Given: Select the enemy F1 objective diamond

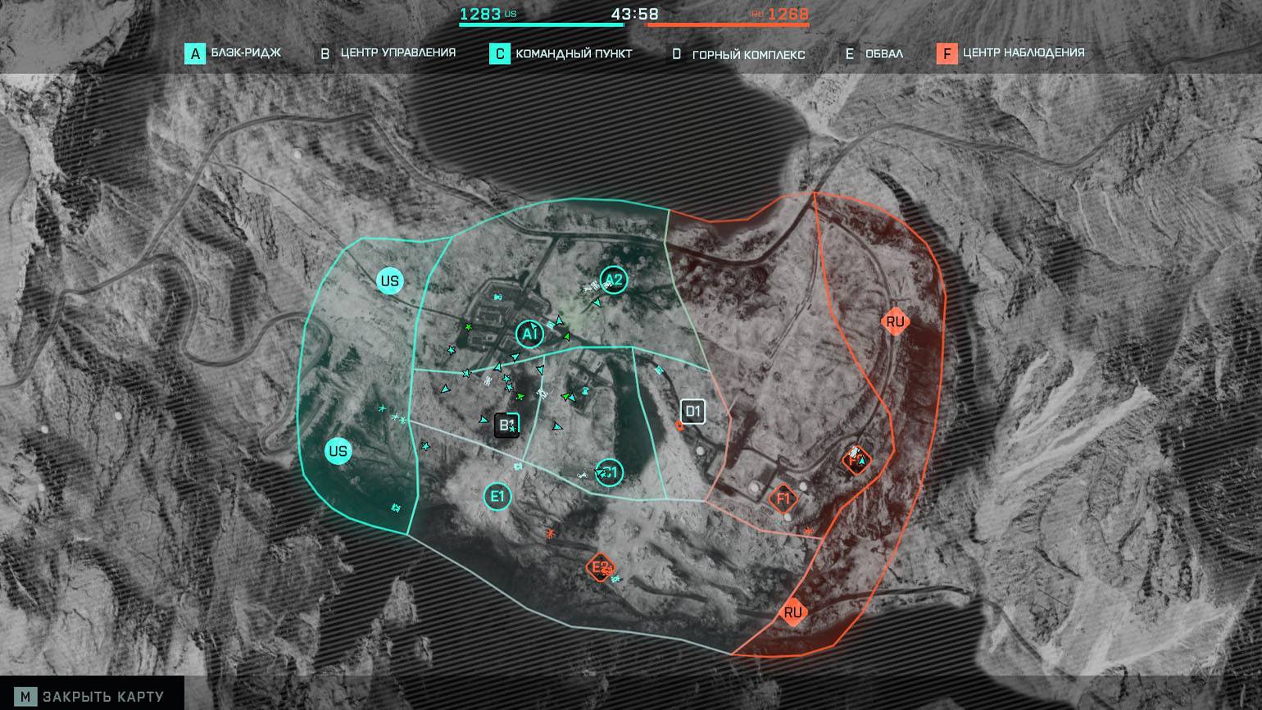Looking at the screenshot, I should tap(783, 498).
